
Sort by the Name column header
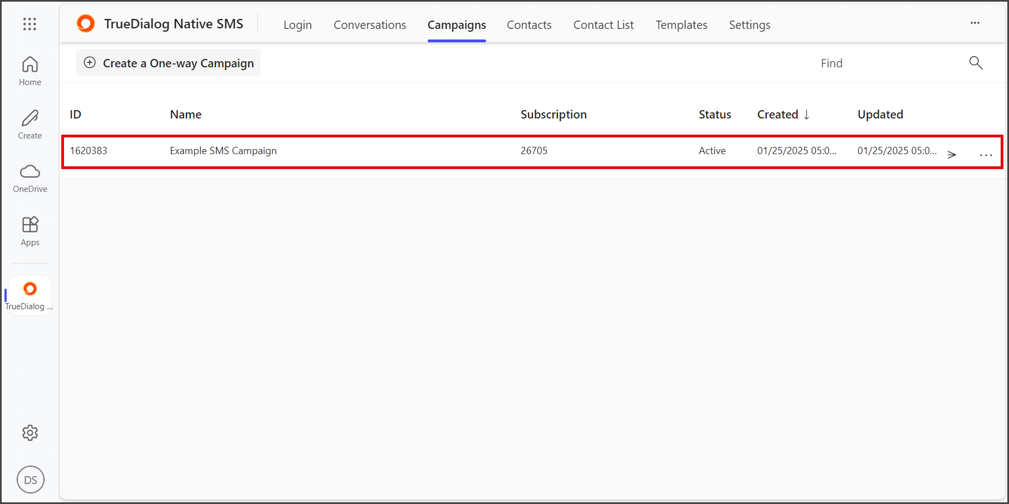185,115
